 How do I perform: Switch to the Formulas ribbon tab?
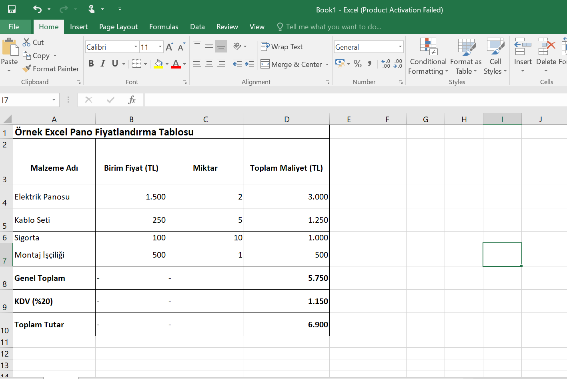point(164,27)
